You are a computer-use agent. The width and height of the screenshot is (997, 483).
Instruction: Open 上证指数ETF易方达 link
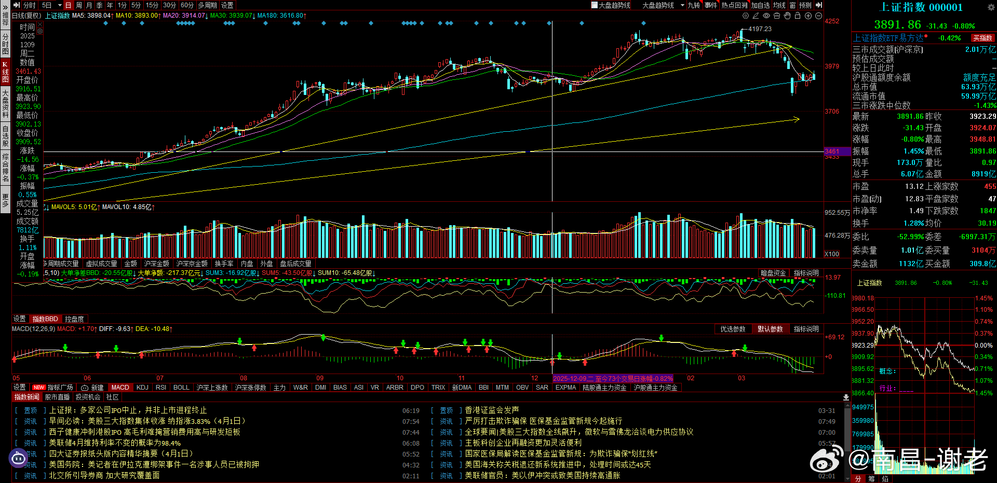point(888,38)
